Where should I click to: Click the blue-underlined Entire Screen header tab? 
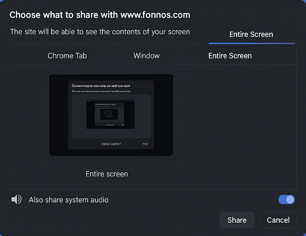(251, 34)
